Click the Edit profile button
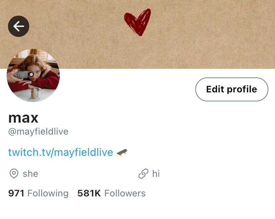The image size is (275, 219). tap(232, 89)
